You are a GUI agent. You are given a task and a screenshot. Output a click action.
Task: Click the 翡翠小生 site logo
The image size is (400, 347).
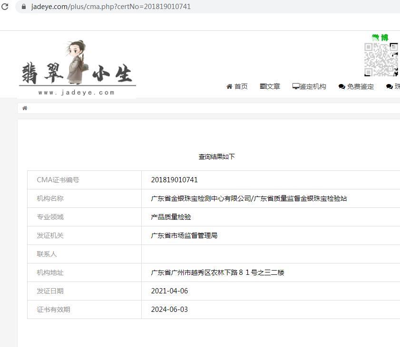[78, 69]
